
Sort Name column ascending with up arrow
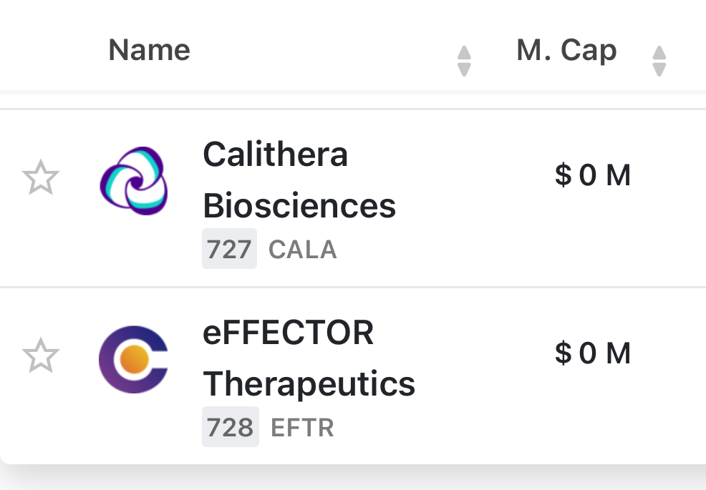tap(464, 54)
